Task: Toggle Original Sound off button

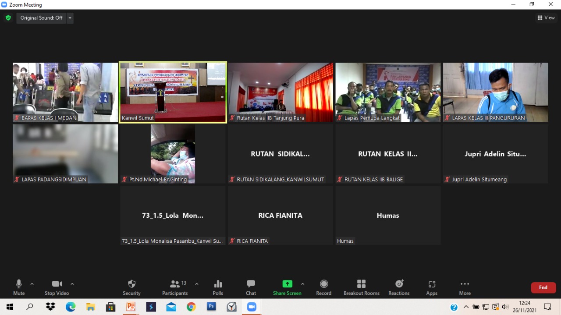Action: click(41, 18)
